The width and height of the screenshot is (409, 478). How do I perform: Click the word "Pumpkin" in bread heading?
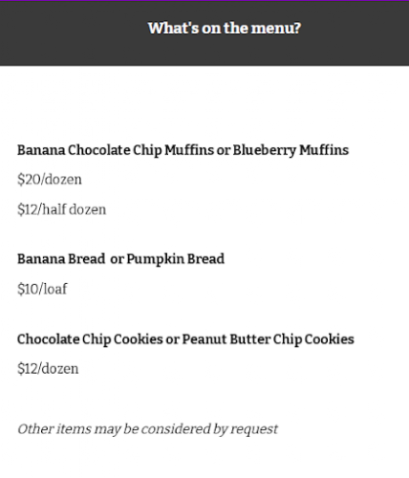[155, 259]
